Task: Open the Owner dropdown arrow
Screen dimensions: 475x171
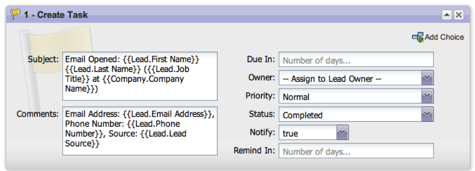Action: coord(428,78)
